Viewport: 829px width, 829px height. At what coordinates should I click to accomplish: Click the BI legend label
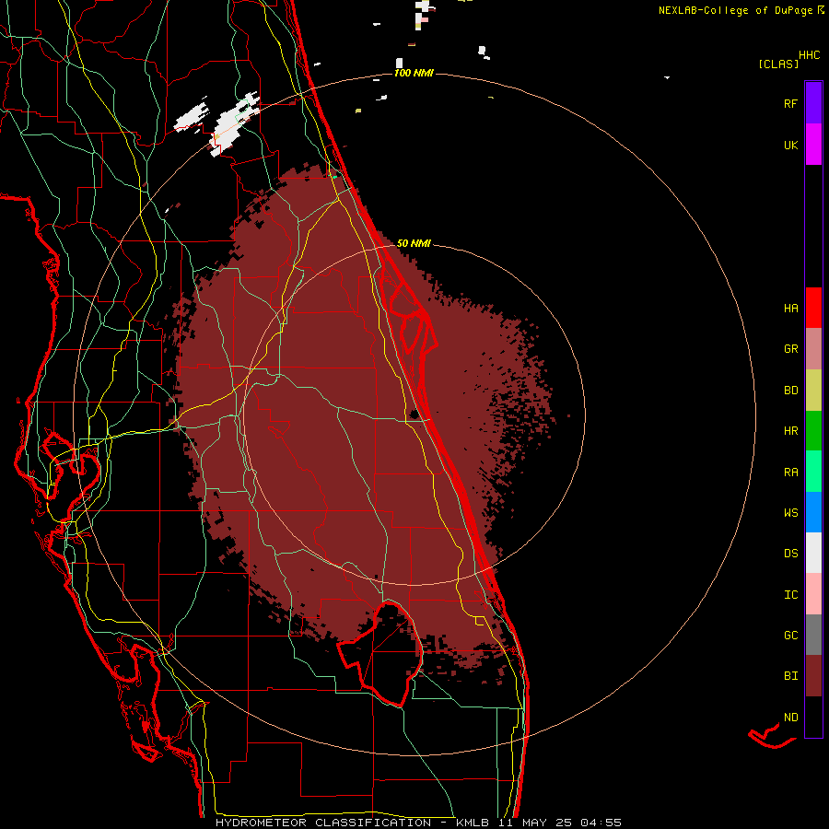coord(790,676)
